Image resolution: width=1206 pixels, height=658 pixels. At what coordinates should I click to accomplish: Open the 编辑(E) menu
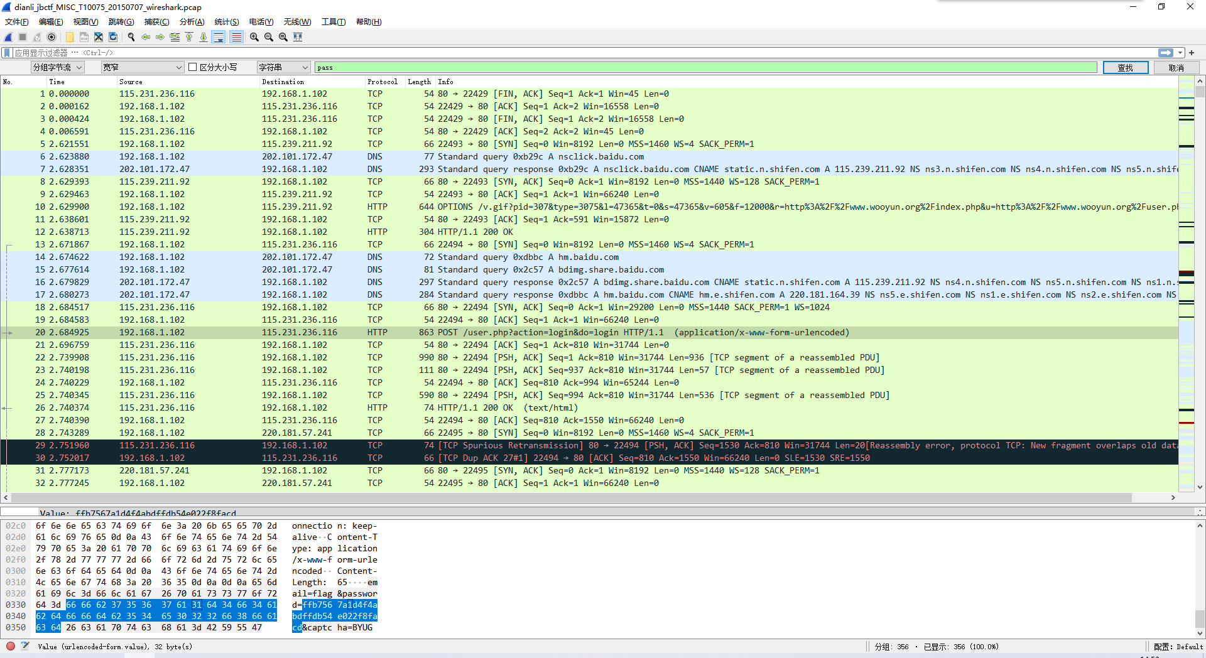51,22
